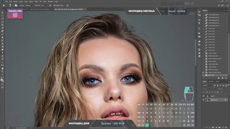Toggle lock transparent pixels
The height and width of the screenshot is (129, 230).
tap(207, 92)
